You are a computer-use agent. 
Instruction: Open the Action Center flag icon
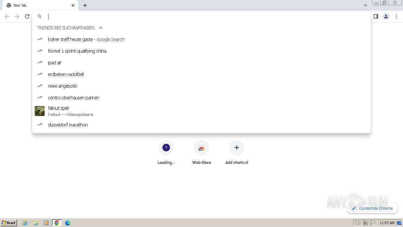pos(373,223)
